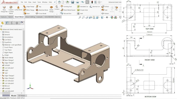
Task: Select the Hem tool
Action: click(x=27, y=13)
